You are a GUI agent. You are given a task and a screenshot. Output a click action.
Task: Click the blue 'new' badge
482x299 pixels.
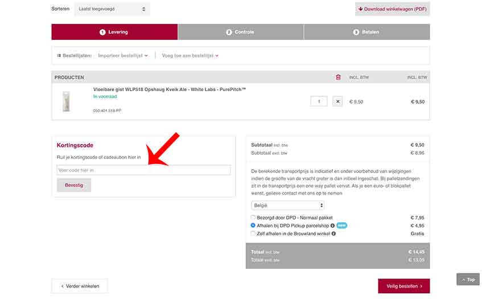point(341,226)
